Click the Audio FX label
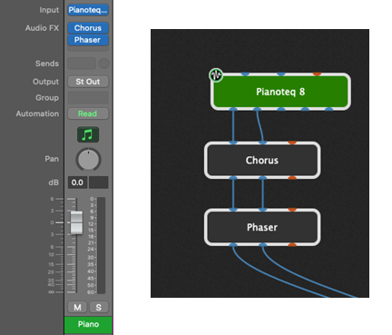The height and width of the screenshot is (335, 392). [42, 28]
